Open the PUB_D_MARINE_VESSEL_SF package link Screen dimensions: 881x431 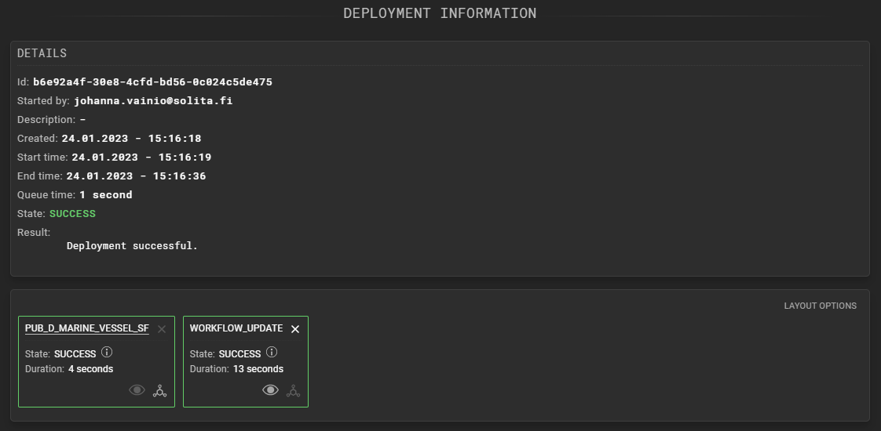[86, 328]
